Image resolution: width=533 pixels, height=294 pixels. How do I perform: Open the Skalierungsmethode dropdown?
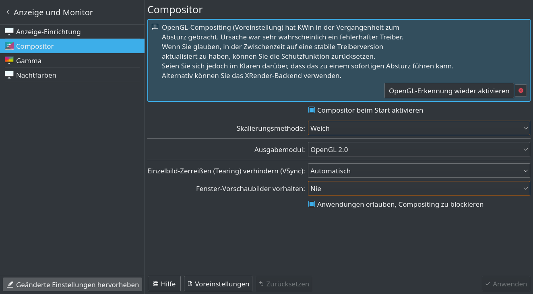click(419, 128)
